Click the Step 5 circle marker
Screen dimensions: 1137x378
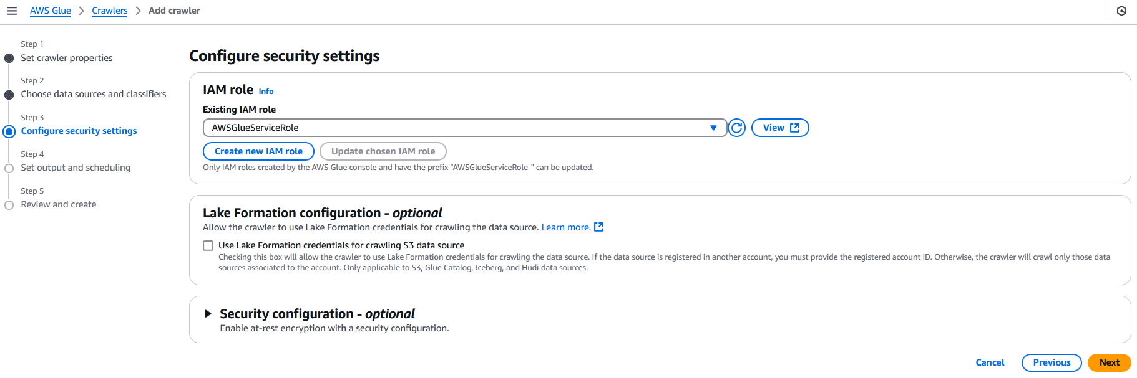tap(9, 206)
